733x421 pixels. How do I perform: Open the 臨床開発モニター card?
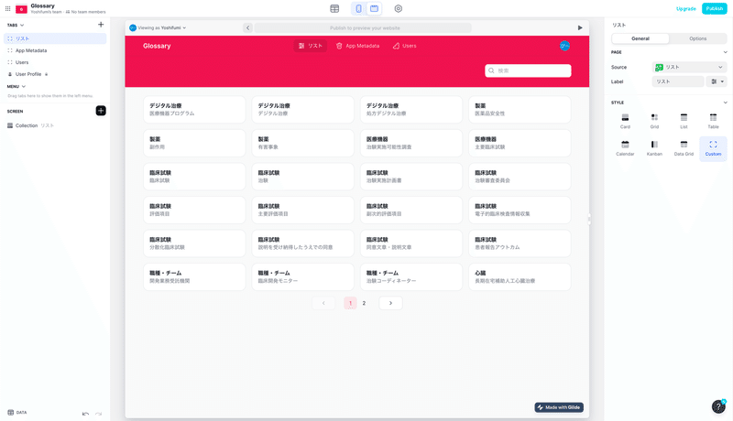(303, 276)
